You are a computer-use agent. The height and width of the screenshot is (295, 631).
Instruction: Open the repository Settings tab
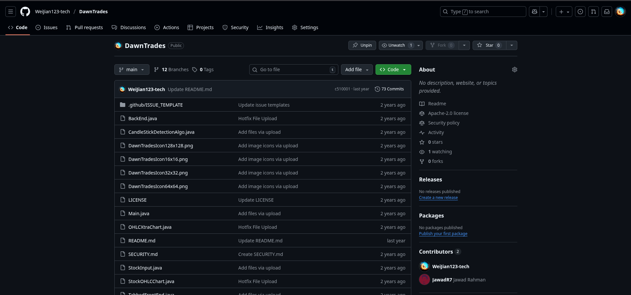tap(305, 27)
